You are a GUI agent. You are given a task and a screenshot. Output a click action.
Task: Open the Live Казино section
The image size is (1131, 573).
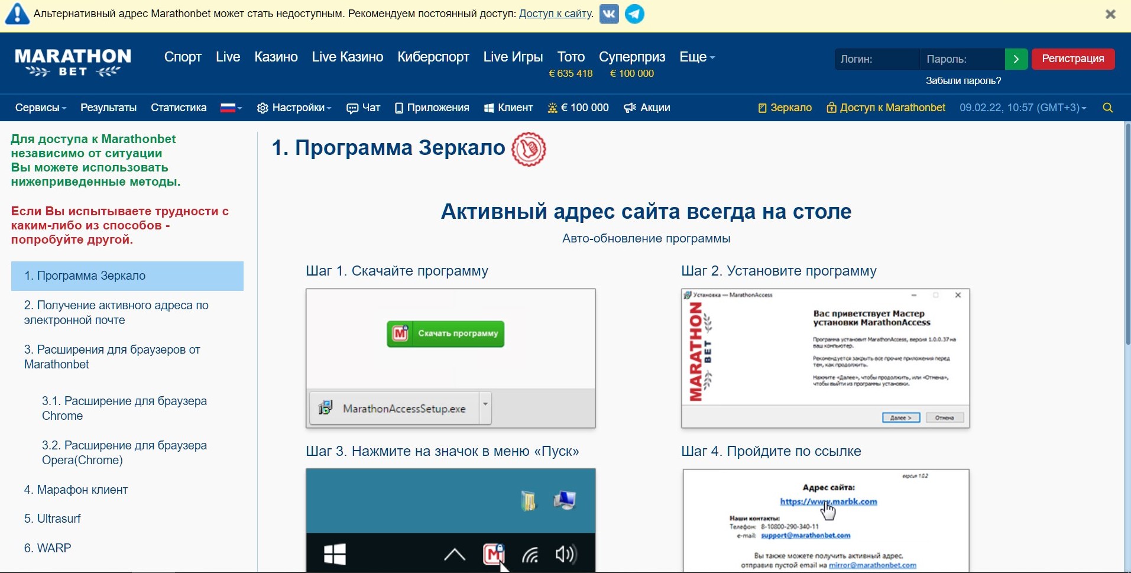coord(348,57)
